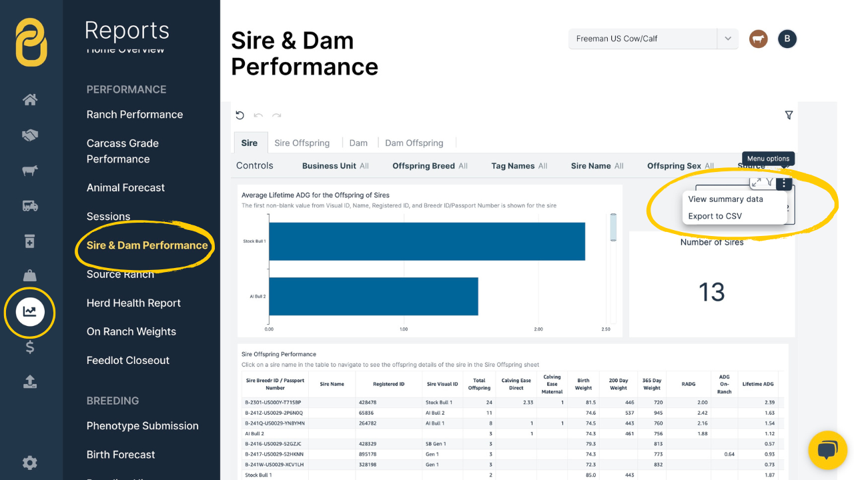Click the cow livestock sidebar icon
The image size is (854, 480).
point(30,171)
